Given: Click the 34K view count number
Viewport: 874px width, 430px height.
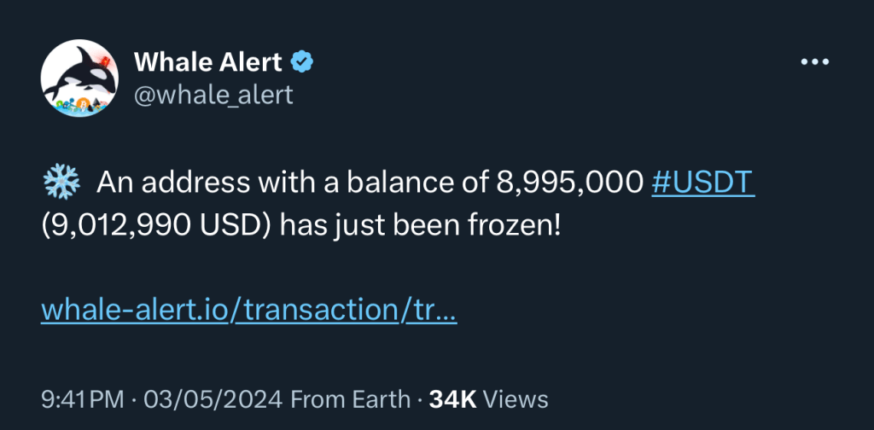Looking at the screenshot, I should [x=452, y=398].
